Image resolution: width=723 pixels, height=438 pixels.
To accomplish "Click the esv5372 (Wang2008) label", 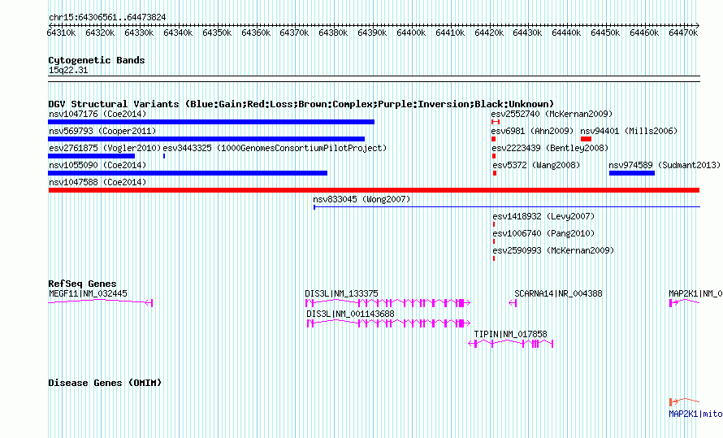I will click(536, 165).
